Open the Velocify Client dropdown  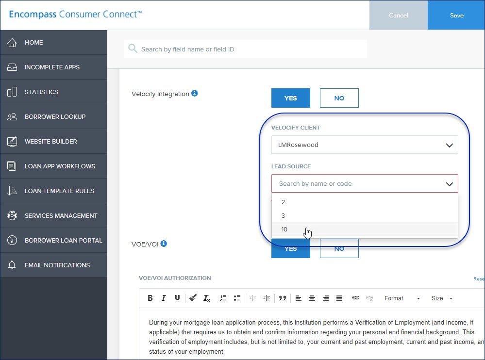pyautogui.click(x=365, y=145)
